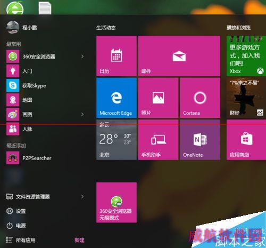
Task: Click the All apps (所有应用) list icon
Action: point(10,240)
